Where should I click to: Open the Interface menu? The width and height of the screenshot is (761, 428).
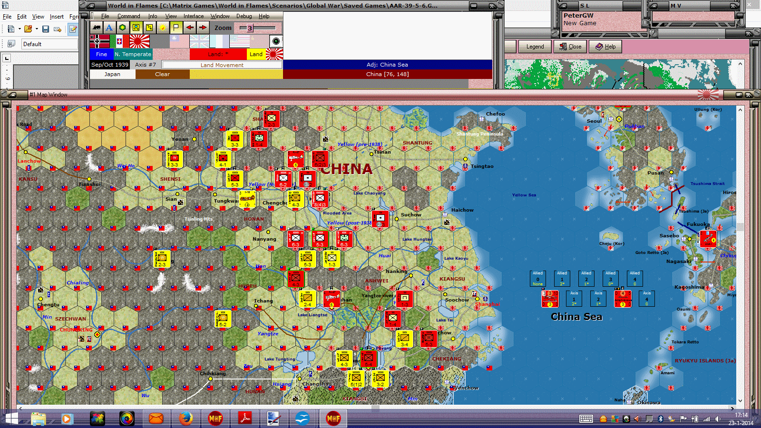coord(193,16)
